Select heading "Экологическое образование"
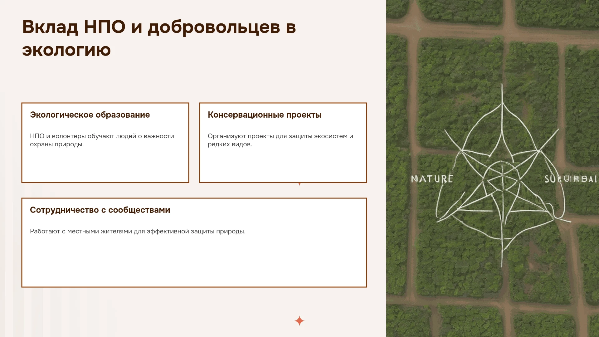 point(90,115)
